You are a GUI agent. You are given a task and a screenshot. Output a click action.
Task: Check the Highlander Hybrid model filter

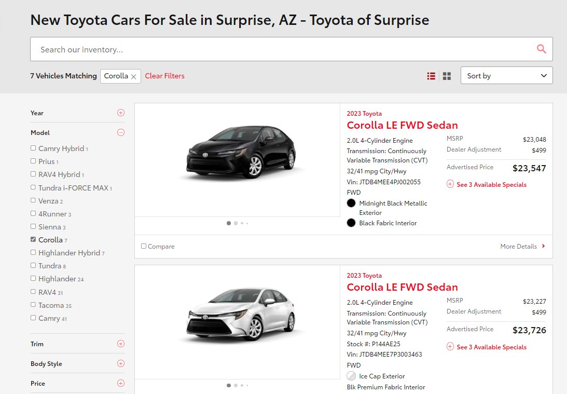(x=33, y=252)
